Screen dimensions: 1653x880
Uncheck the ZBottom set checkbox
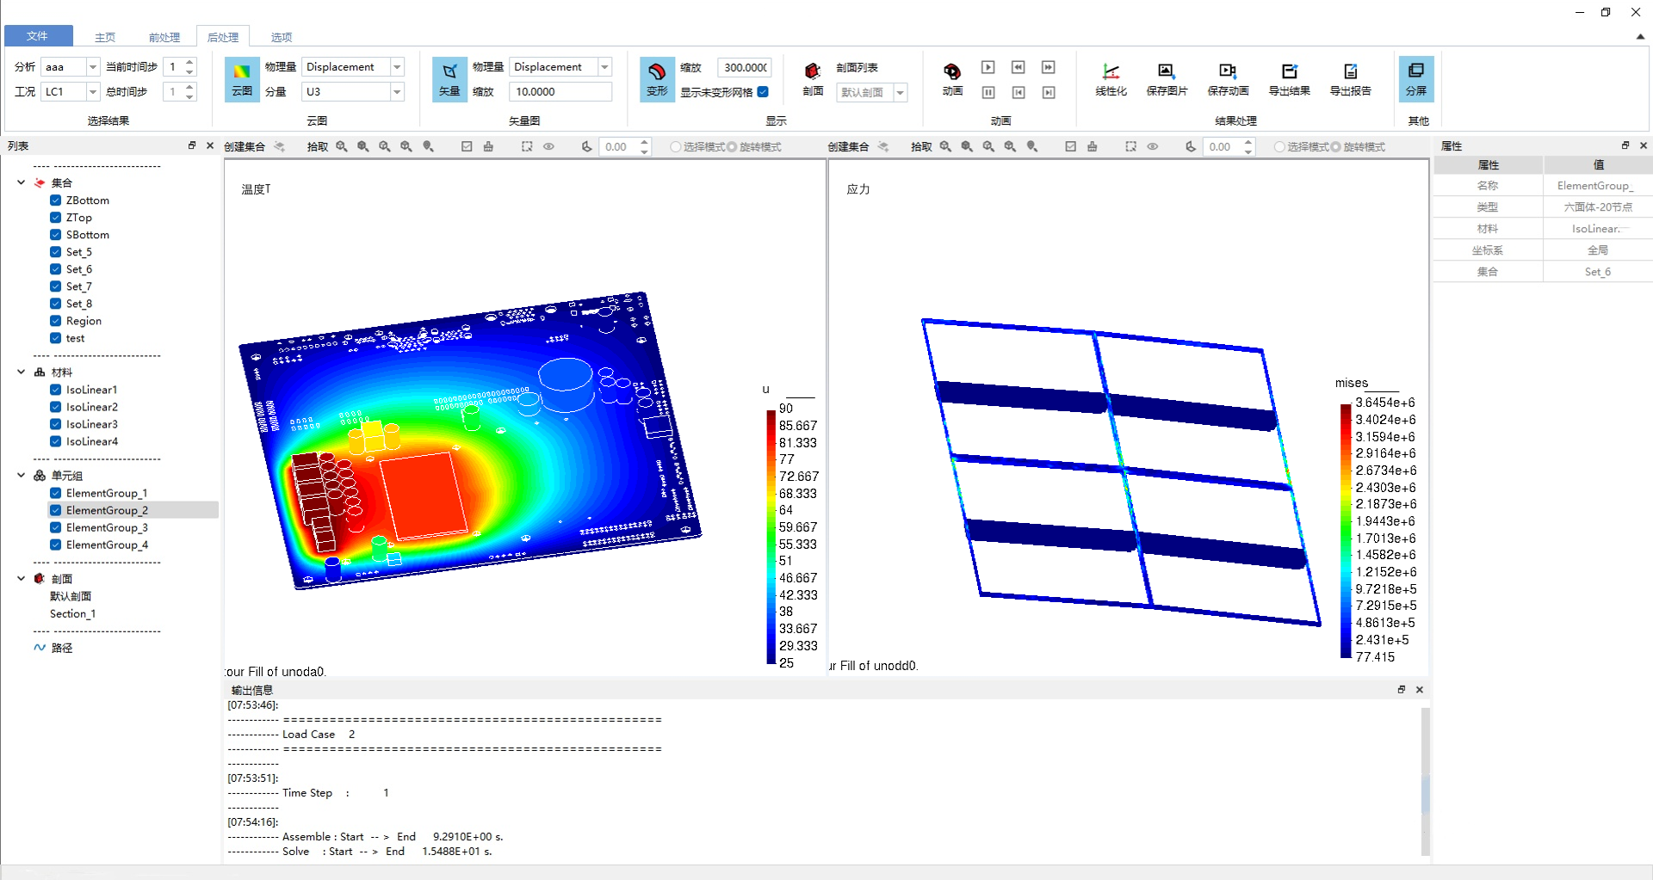pyautogui.click(x=55, y=200)
